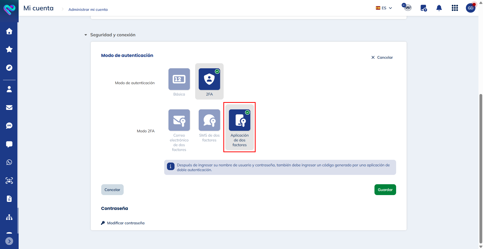The height and width of the screenshot is (249, 483).
Task: Open the email envelope sidebar icon
Action: click(x=9, y=108)
